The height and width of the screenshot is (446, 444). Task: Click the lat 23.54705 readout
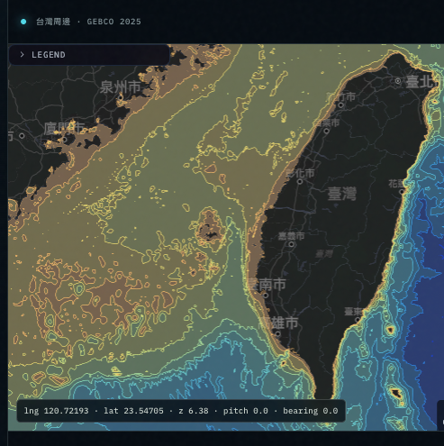pos(133,411)
